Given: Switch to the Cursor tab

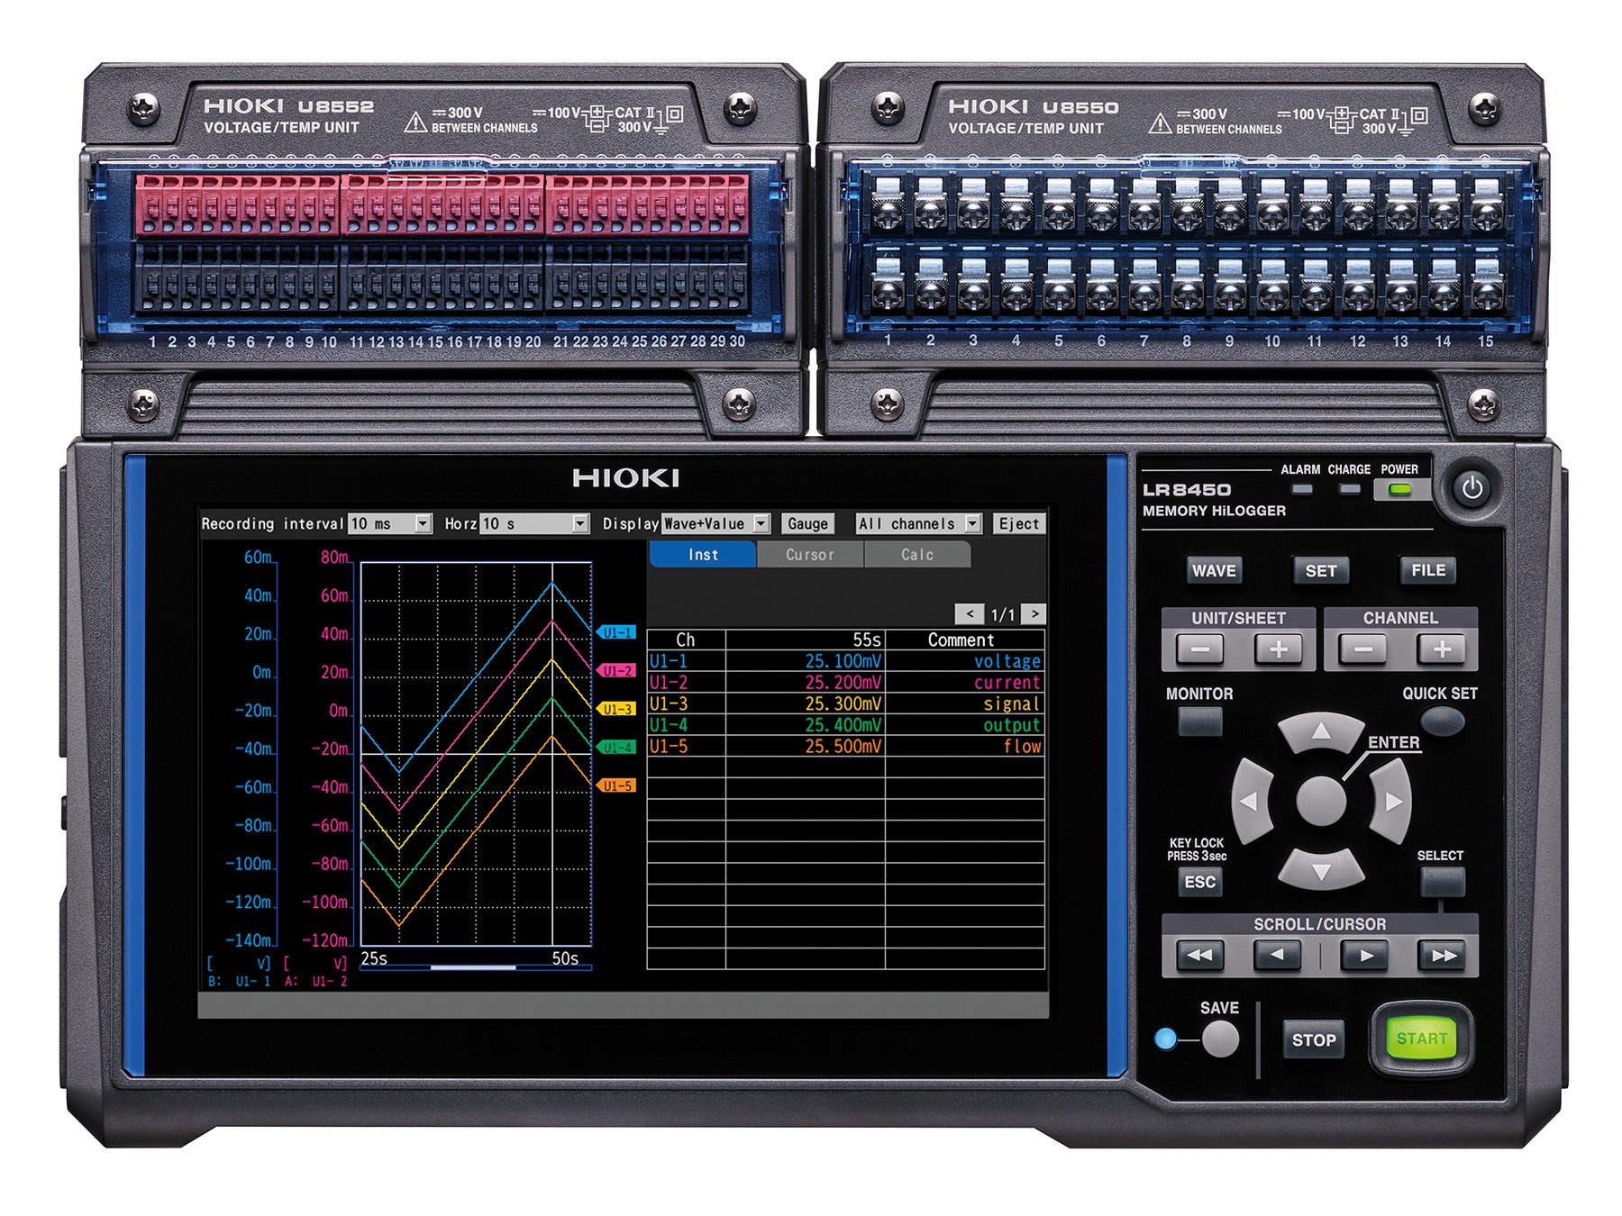Looking at the screenshot, I should pyautogui.click(x=809, y=555).
